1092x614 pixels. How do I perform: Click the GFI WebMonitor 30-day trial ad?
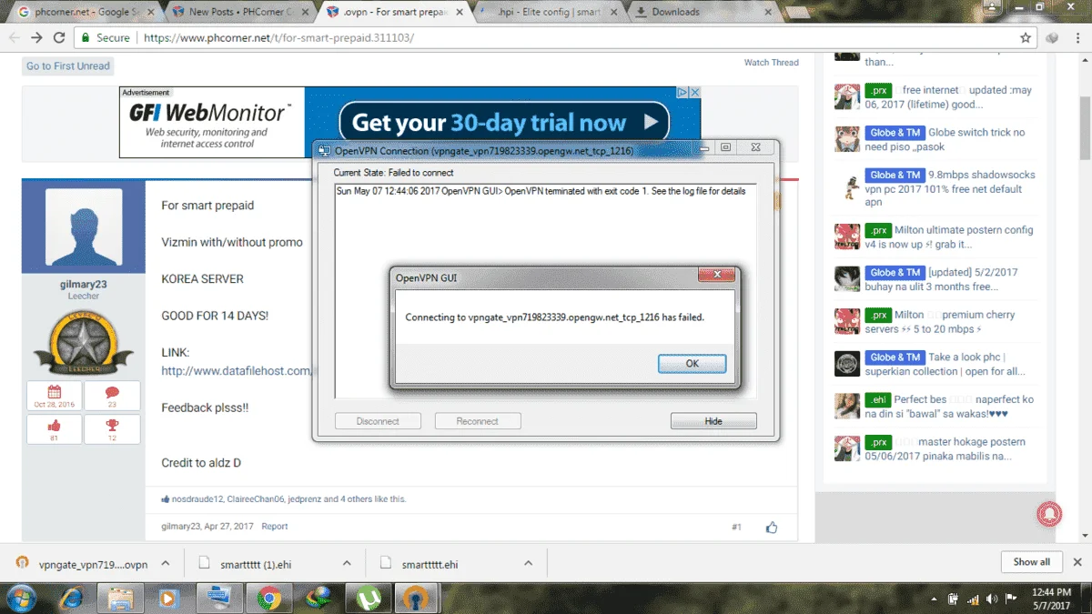[409, 123]
